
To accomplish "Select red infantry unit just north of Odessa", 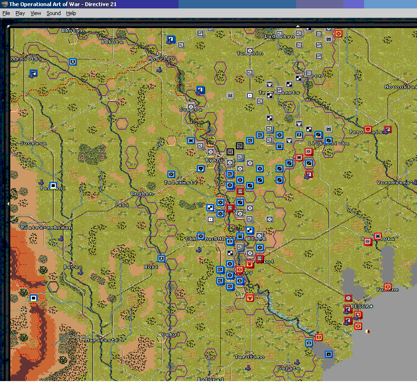I will click(x=349, y=298).
